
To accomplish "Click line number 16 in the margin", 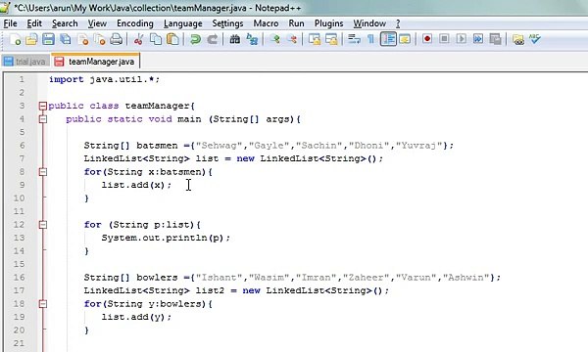I will [x=19, y=277].
